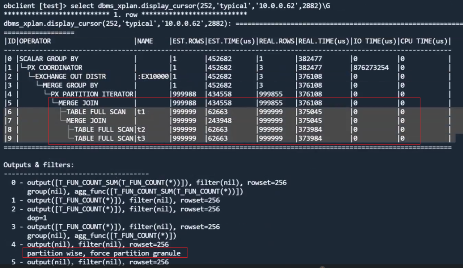Click the :EX10000 name value

pos(153,77)
